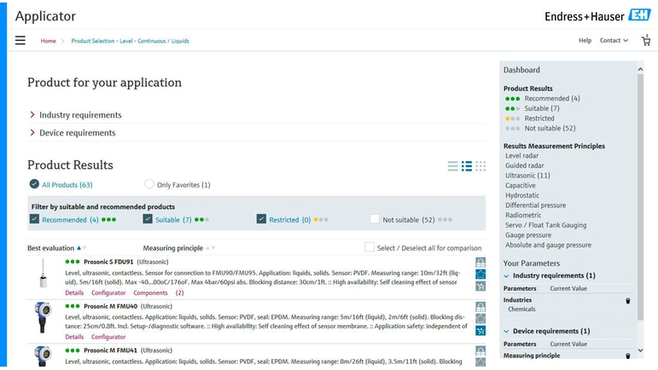
Task: Select Differential pressure measurement principle
Action: pyautogui.click(x=535, y=205)
